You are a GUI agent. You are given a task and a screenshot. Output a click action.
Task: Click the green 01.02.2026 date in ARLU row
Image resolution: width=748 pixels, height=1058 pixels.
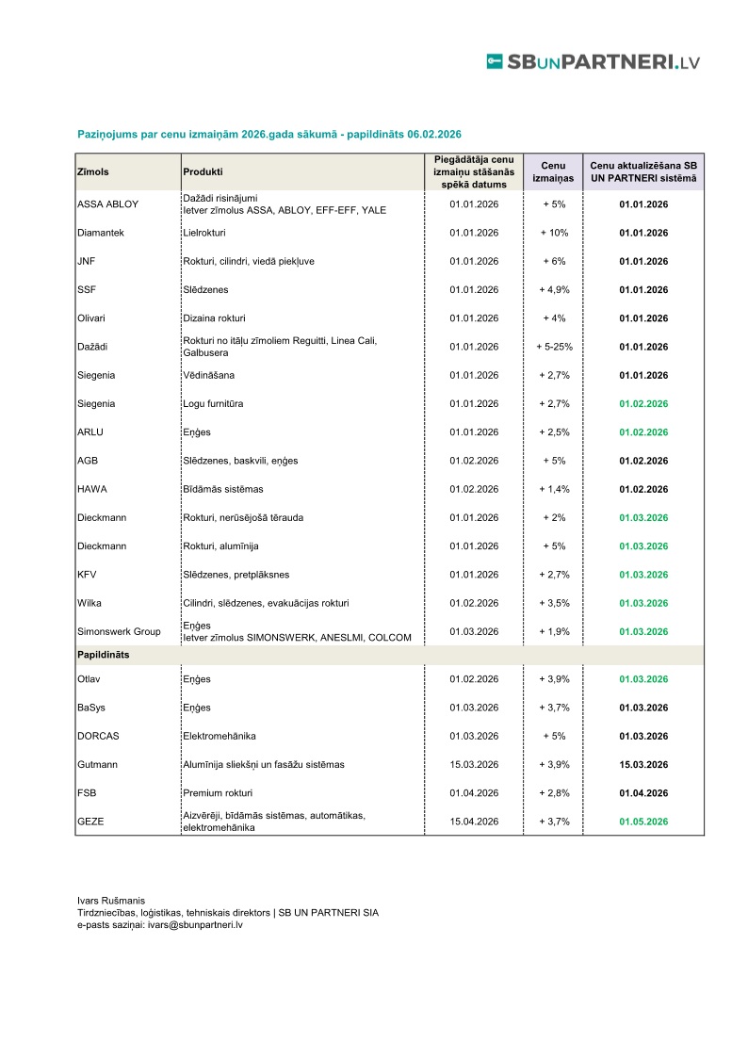pyautogui.click(x=643, y=432)
